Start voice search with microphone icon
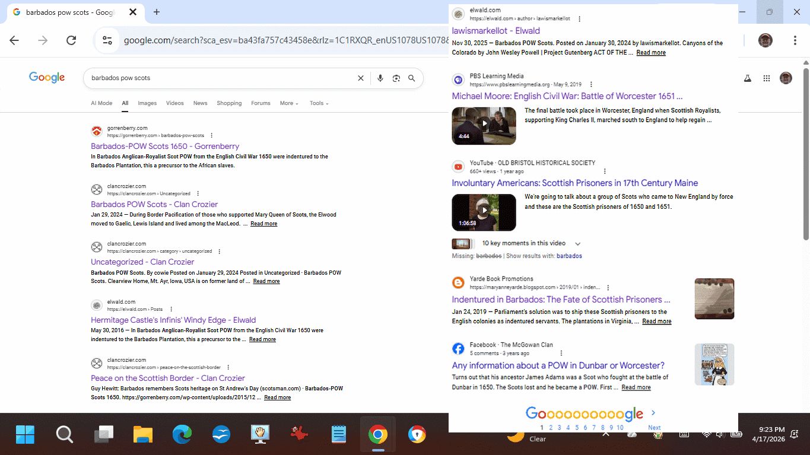This screenshot has width=810, height=455. point(380,78)
